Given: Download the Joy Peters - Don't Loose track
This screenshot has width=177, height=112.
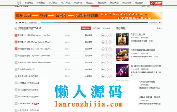Looking at the screenshot, I should click(103, 56).
